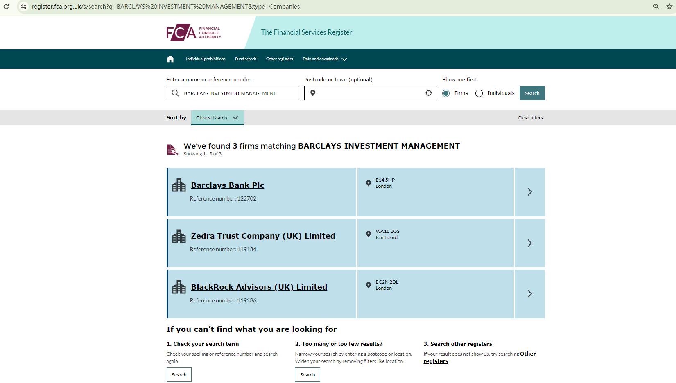Click The Financial Services Register title
Viewport: 676px width, 383px height.
point(307,32)
